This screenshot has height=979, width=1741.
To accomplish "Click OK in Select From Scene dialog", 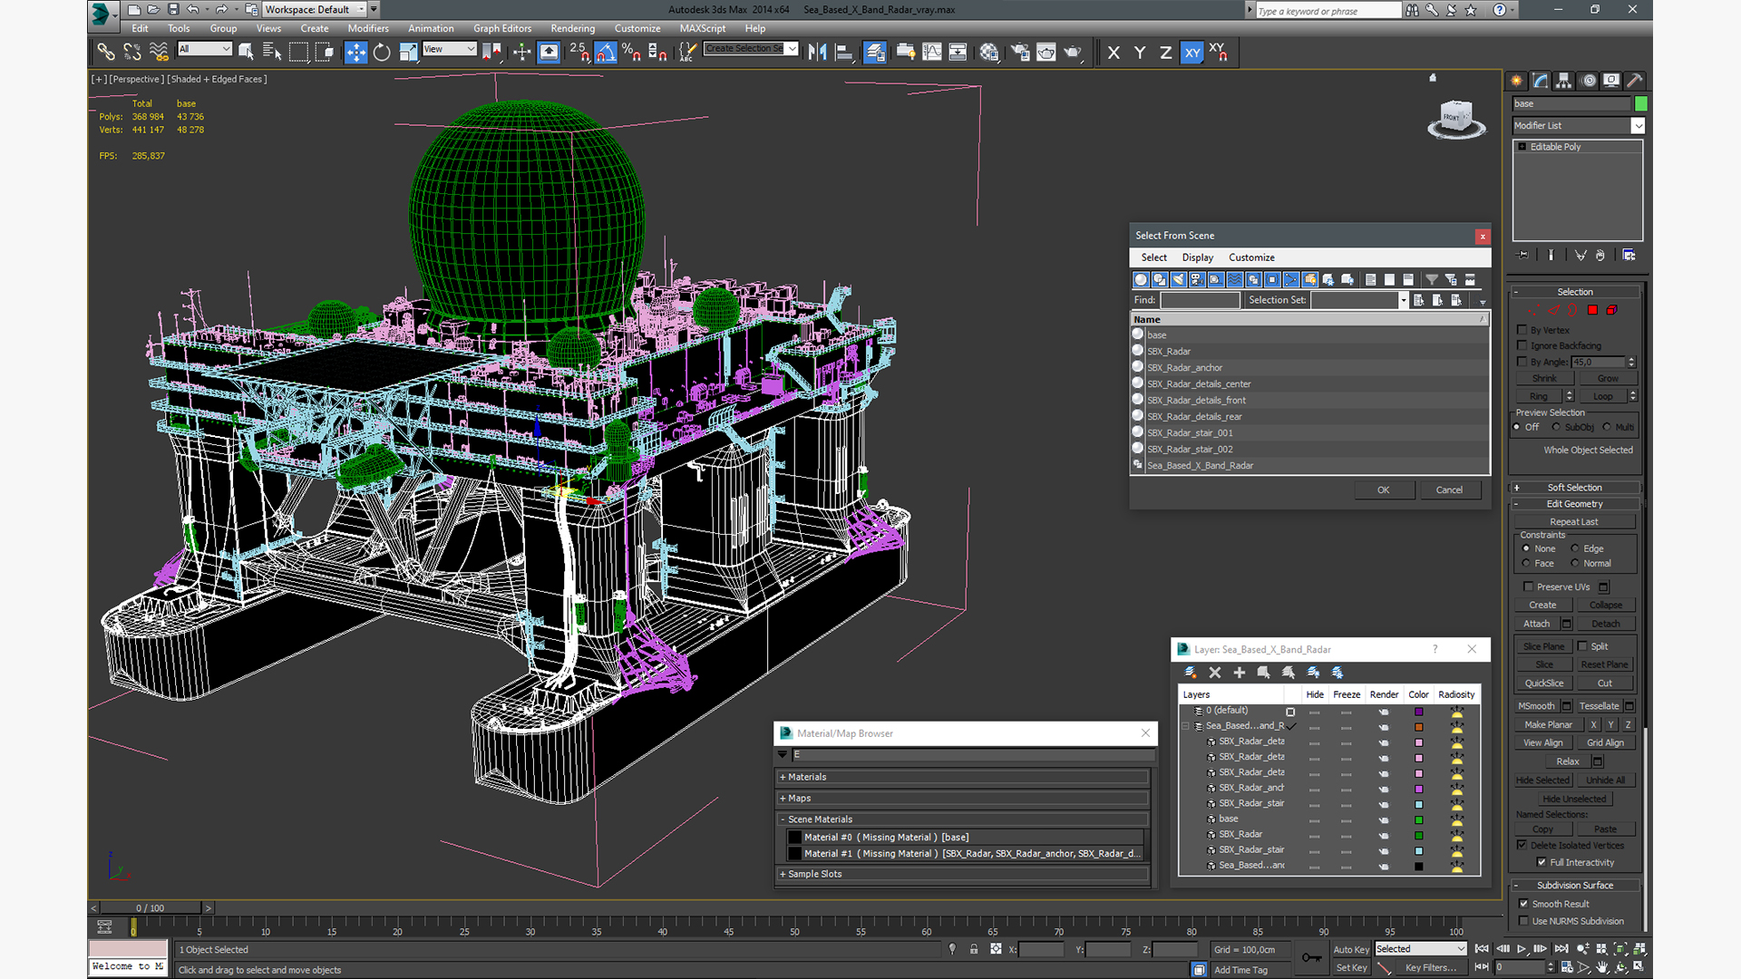I will (1383, 489).
